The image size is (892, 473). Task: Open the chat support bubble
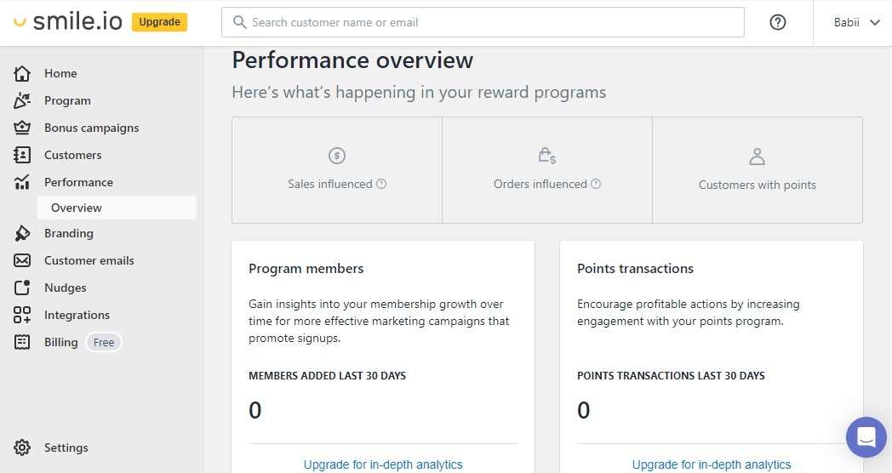coord(866,437)
